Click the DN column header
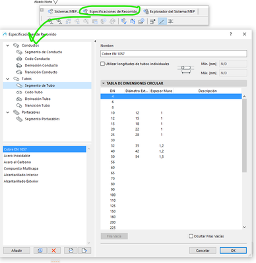The height and width of the screenshot is (263, 256). tap(112, 91)
